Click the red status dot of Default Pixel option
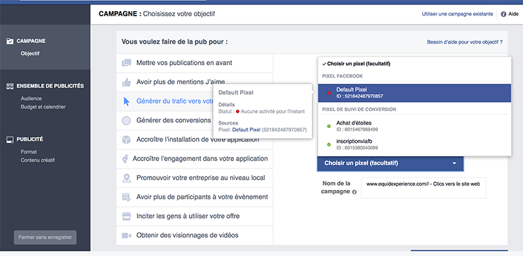Screen dimensions: 523x256 [x=329, y=93]
